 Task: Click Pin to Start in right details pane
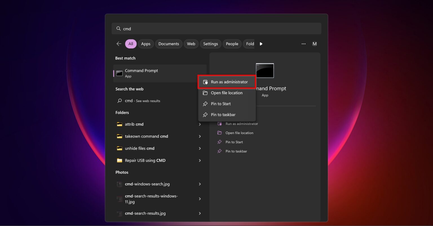(234, 142)
